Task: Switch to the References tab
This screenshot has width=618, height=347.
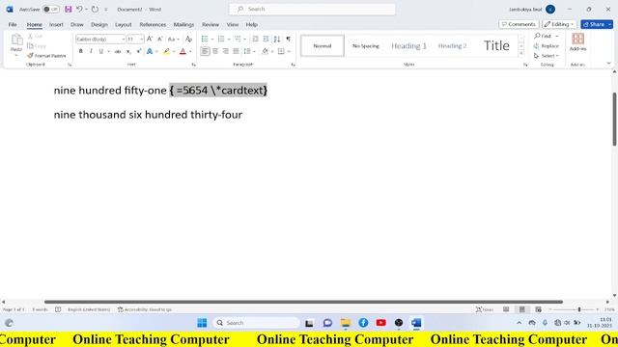Action: (153, 24)
